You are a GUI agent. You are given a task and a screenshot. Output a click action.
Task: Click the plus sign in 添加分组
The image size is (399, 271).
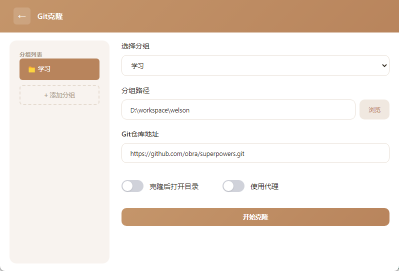46,95
